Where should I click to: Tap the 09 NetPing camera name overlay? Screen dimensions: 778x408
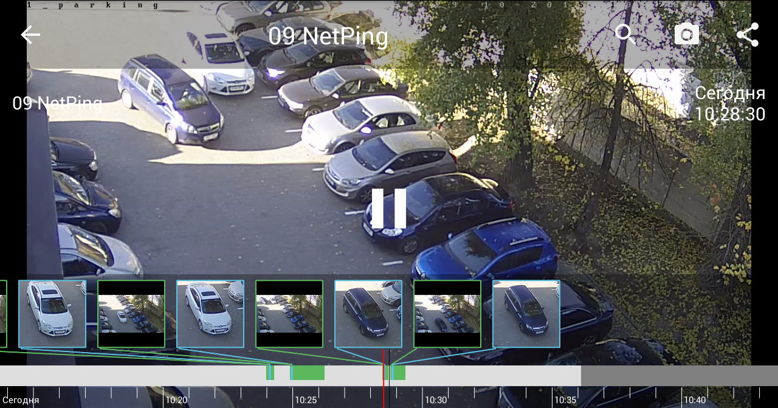(x=57, y=103)
